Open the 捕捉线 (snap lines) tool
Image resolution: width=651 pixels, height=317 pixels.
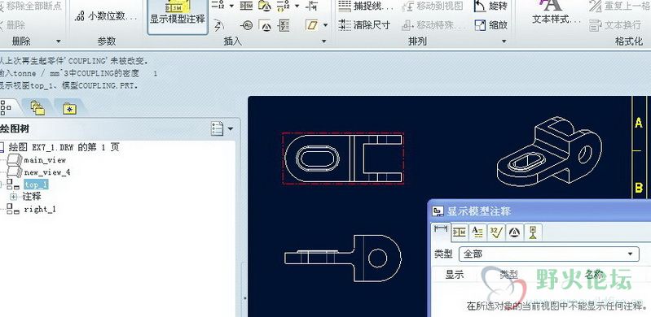pos(365,7)
